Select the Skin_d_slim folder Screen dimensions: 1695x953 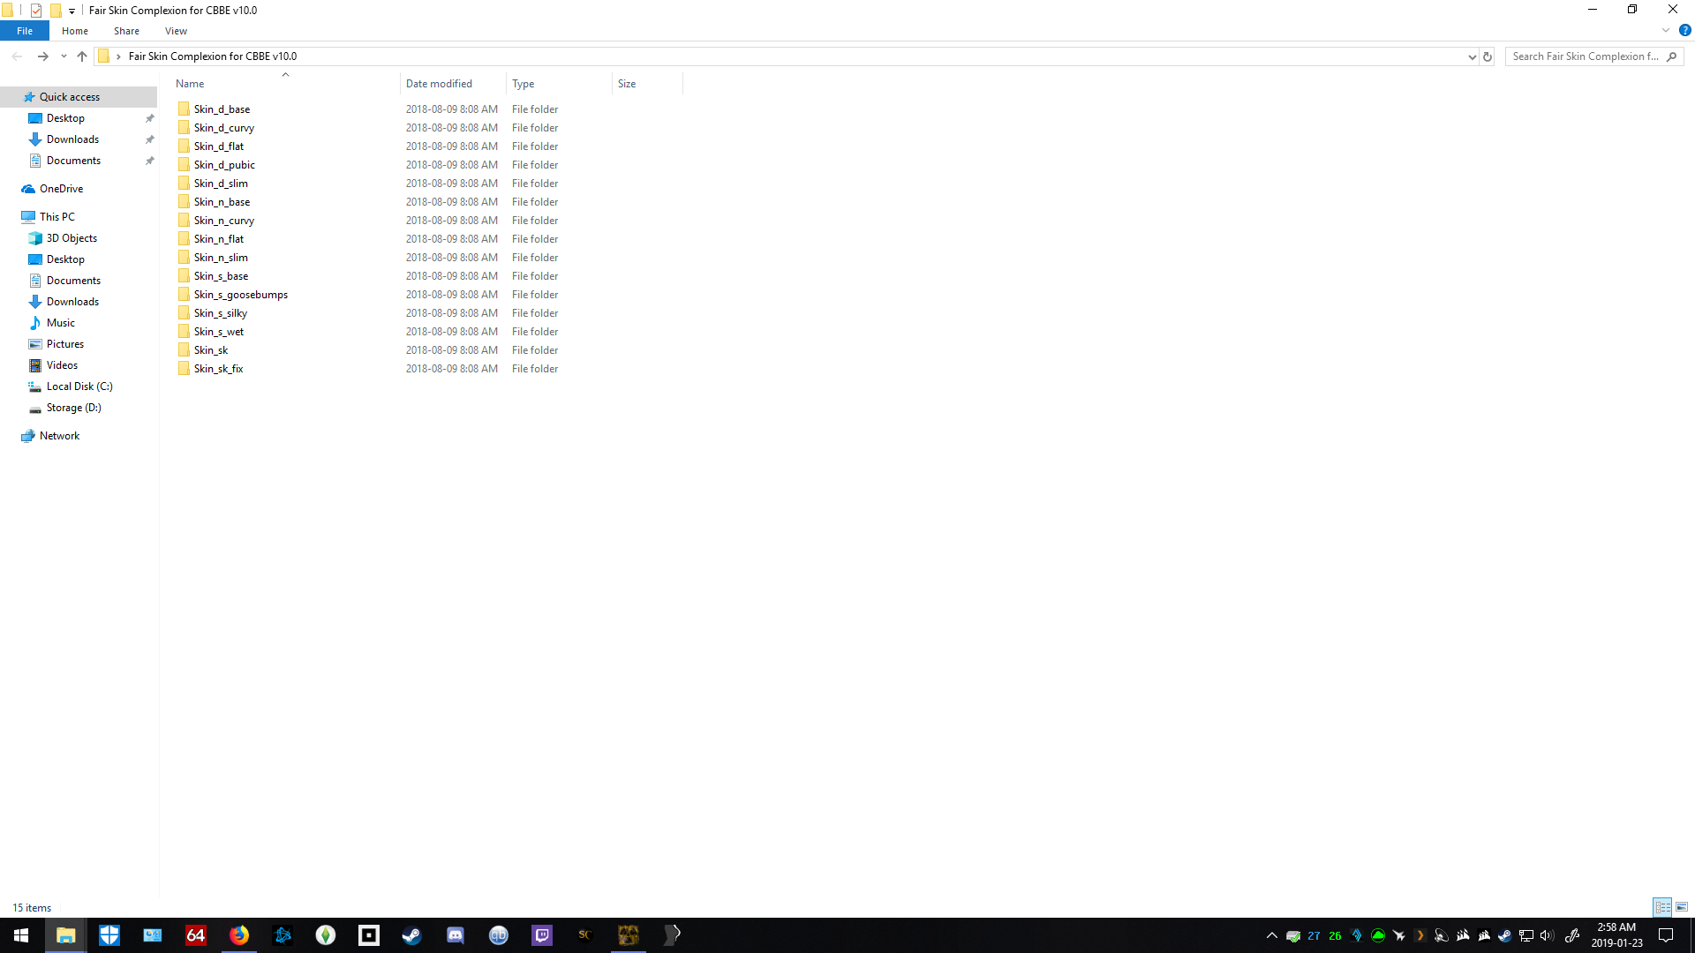pos(221,184)
